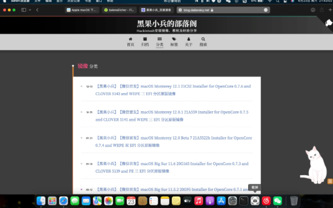Open Launchpad in the Dock

click(x=52, y=201)
